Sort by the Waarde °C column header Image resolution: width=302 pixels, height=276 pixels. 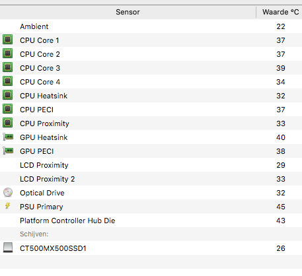tap(280, 12)
